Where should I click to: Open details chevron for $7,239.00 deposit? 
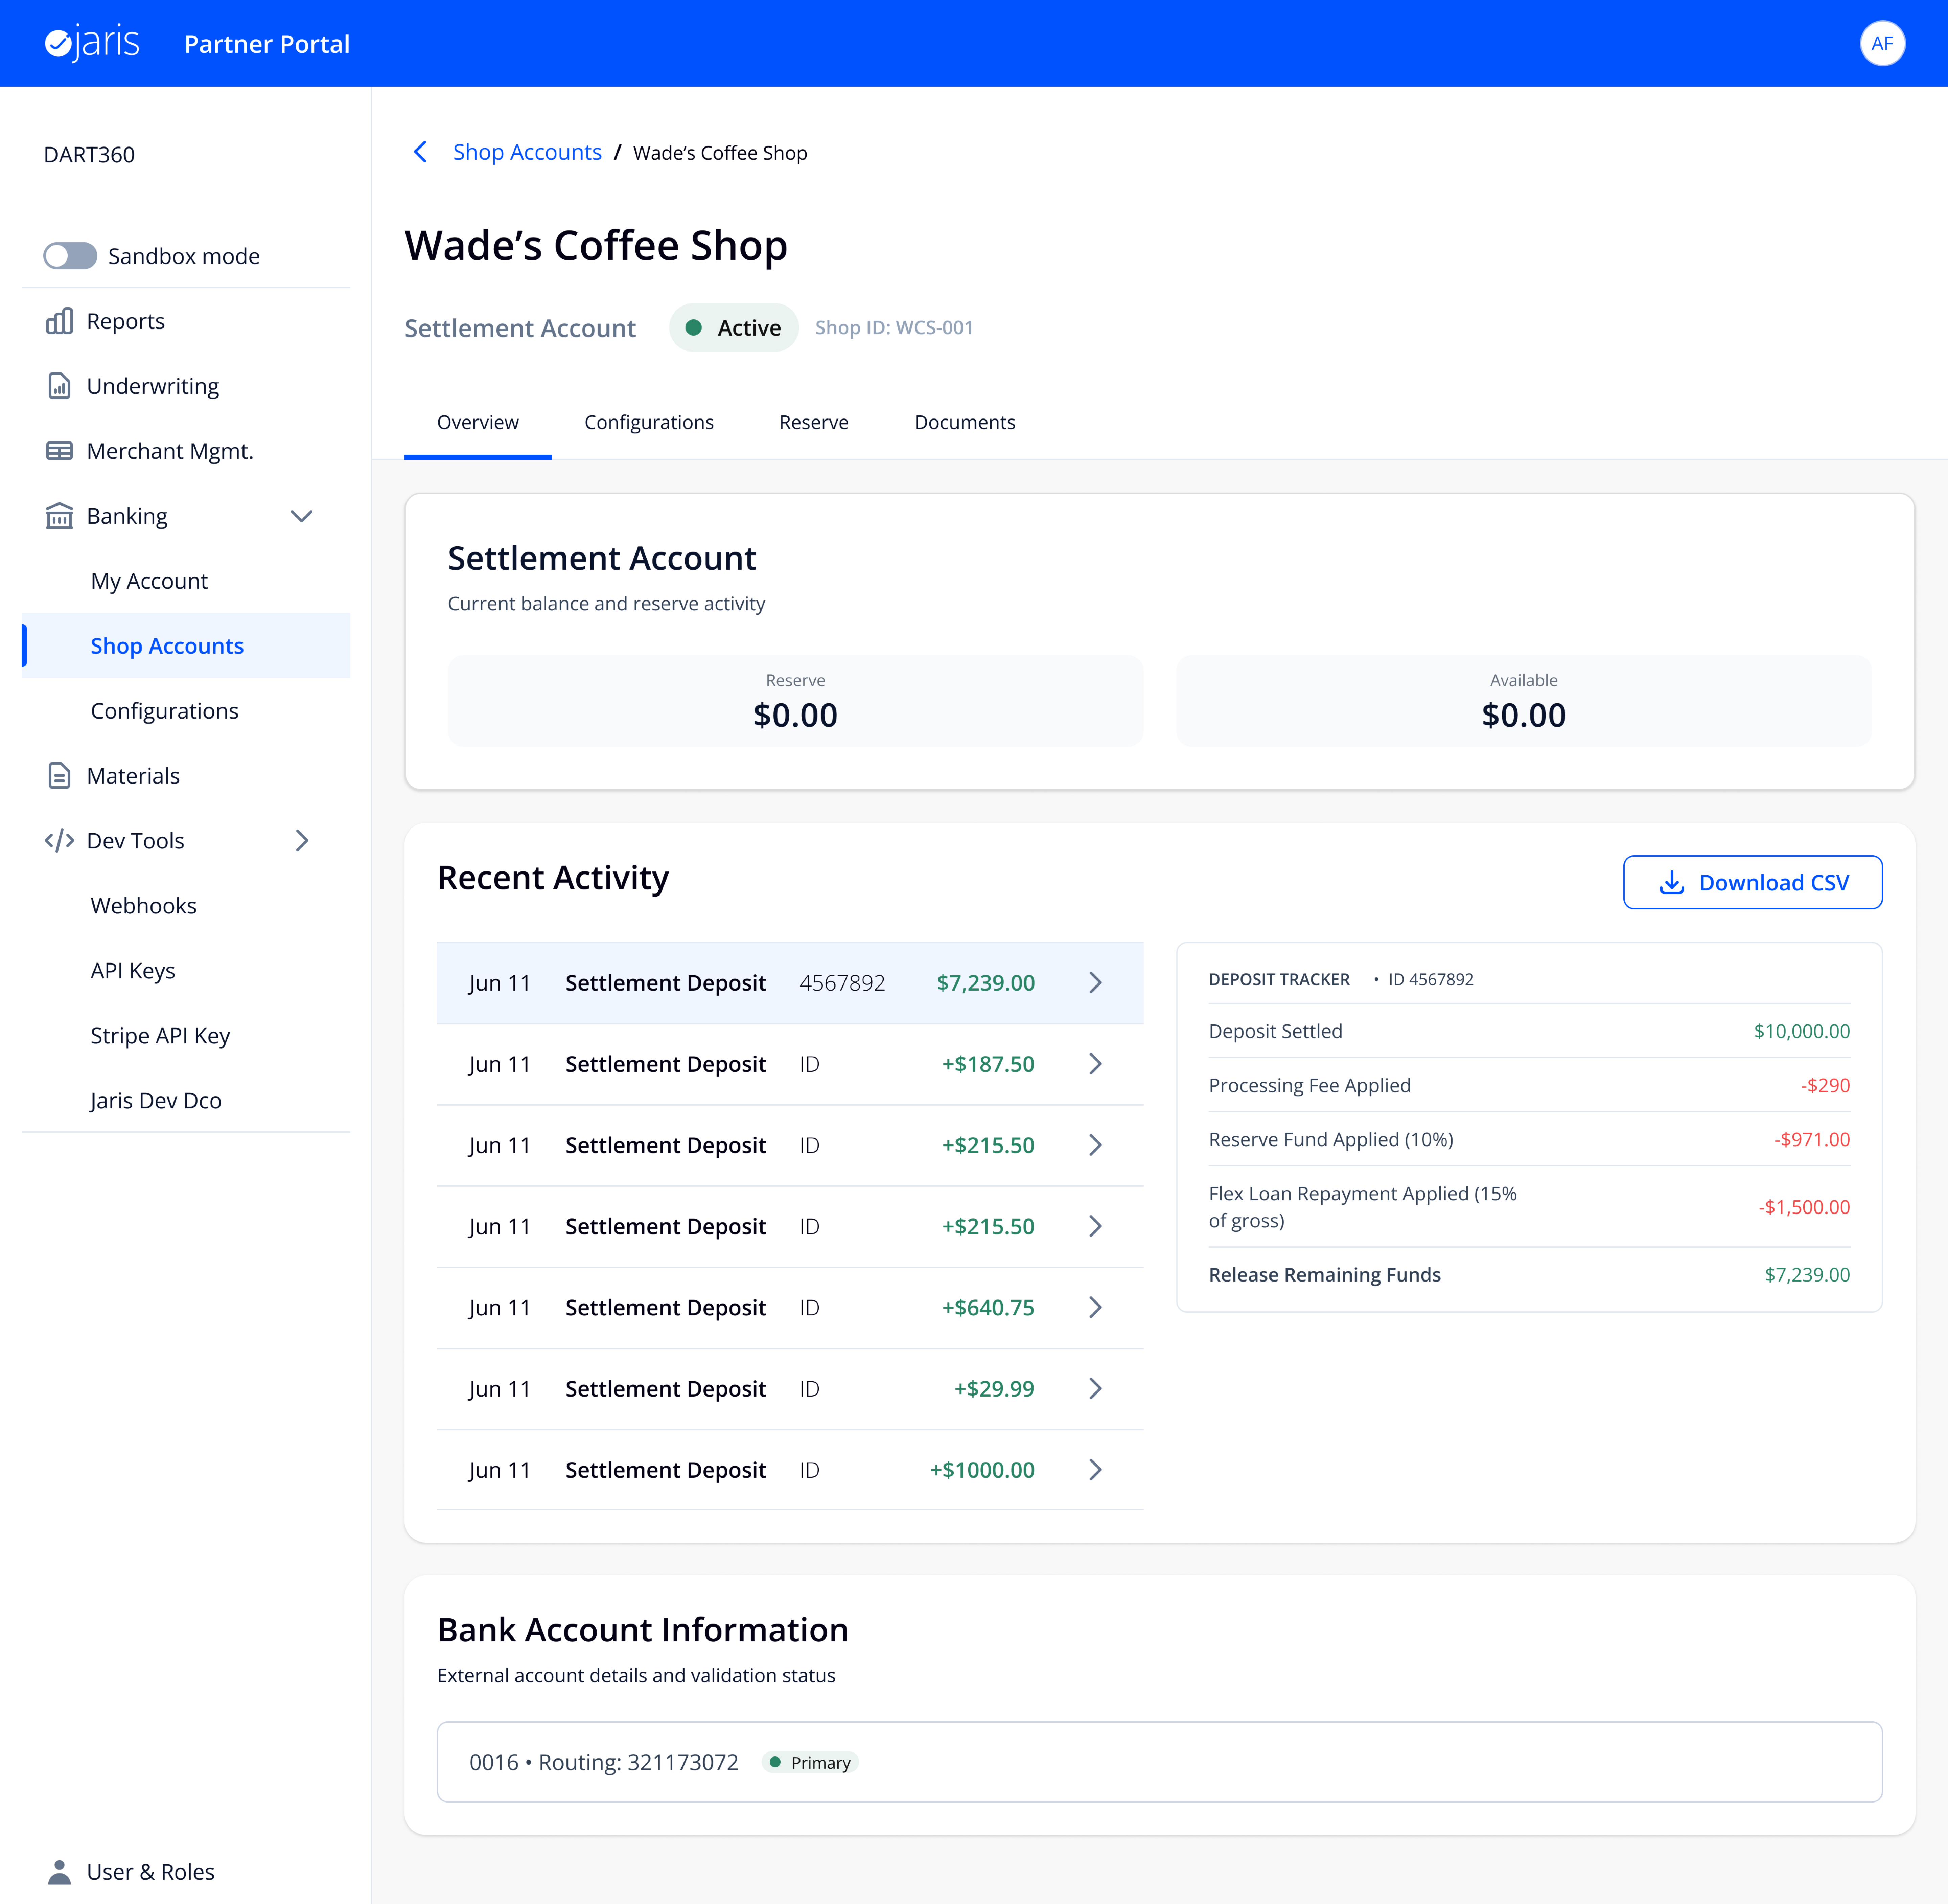pos(1095,983)
